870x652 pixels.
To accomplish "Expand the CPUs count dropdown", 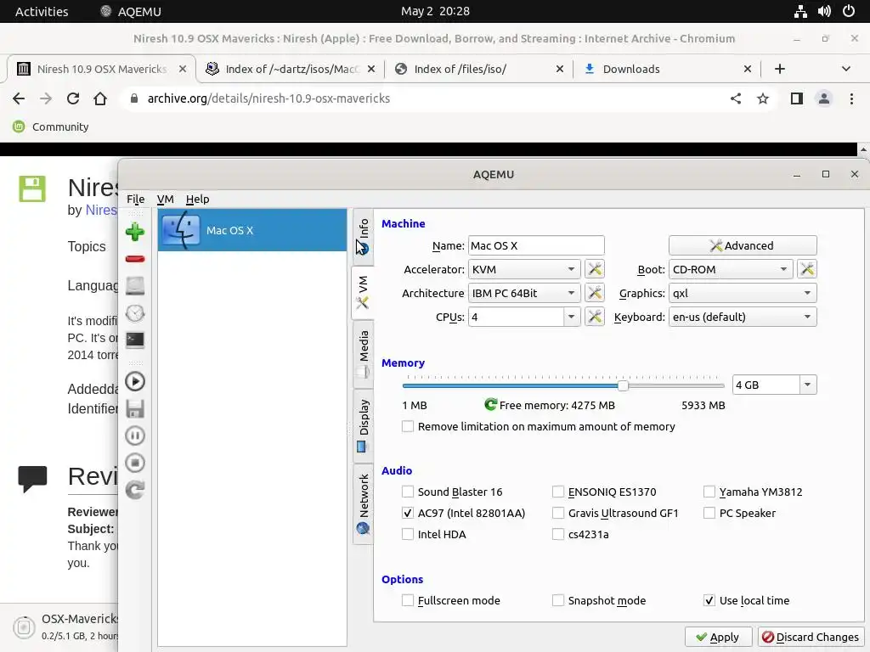I will (572, 318).
